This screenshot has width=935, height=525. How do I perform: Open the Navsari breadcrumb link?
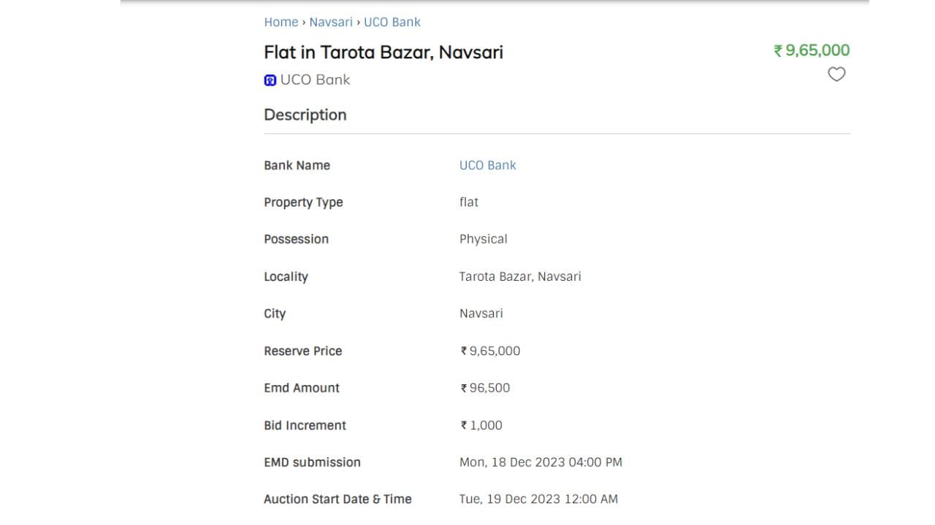point(331,22)
